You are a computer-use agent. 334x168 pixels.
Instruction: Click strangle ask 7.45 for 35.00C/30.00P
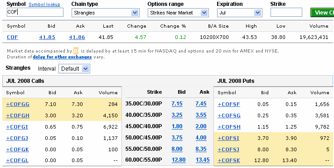tap(201, 104)
